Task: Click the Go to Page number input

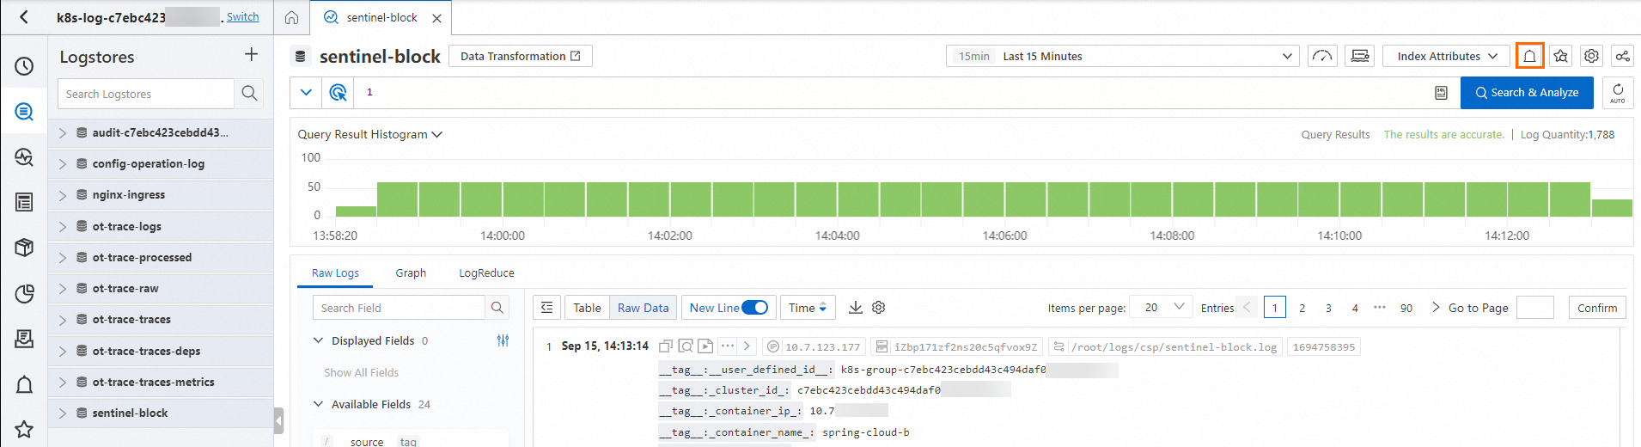Action: [1535, 308]
